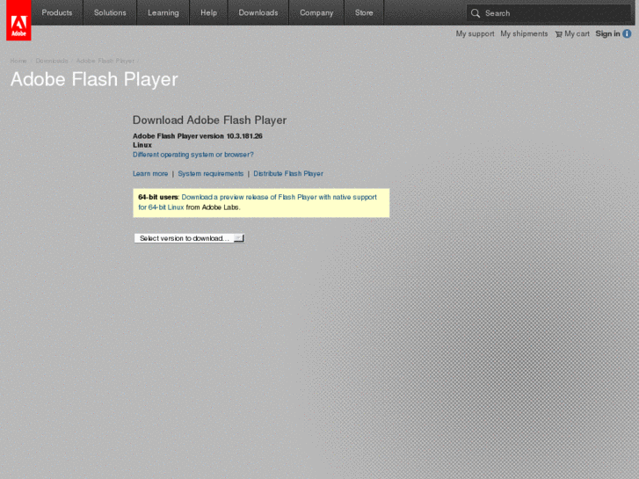Open the Distribute Flash Player link
Screen dimensions: 639x479
point(288,174)
